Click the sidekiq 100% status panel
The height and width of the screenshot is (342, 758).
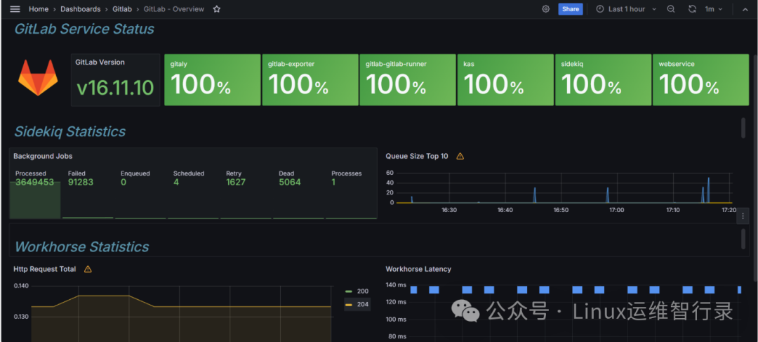click(x=603, y=80)
